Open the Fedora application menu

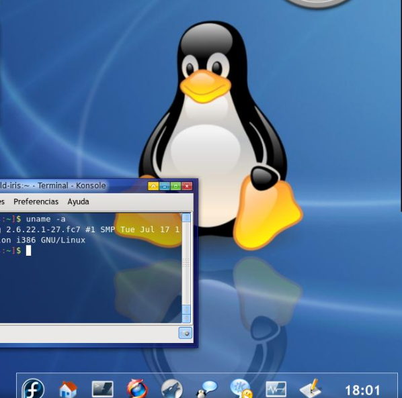tap(33, 389)
